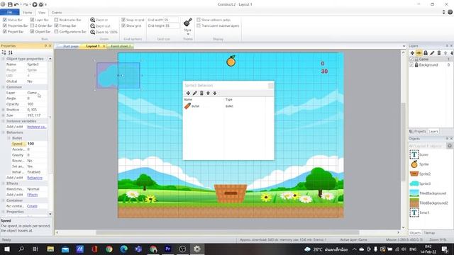The image size is (454, 255).
Task: Open the Start page tab
Action: tap(70, 46)
